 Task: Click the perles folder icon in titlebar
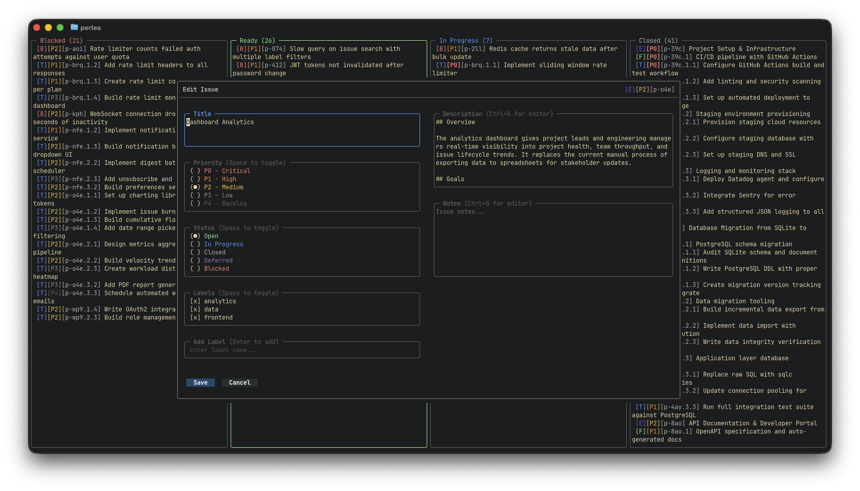coord(74,27)
